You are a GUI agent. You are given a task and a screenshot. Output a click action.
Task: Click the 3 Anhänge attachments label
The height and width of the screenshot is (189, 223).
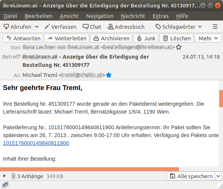[30, 176]
